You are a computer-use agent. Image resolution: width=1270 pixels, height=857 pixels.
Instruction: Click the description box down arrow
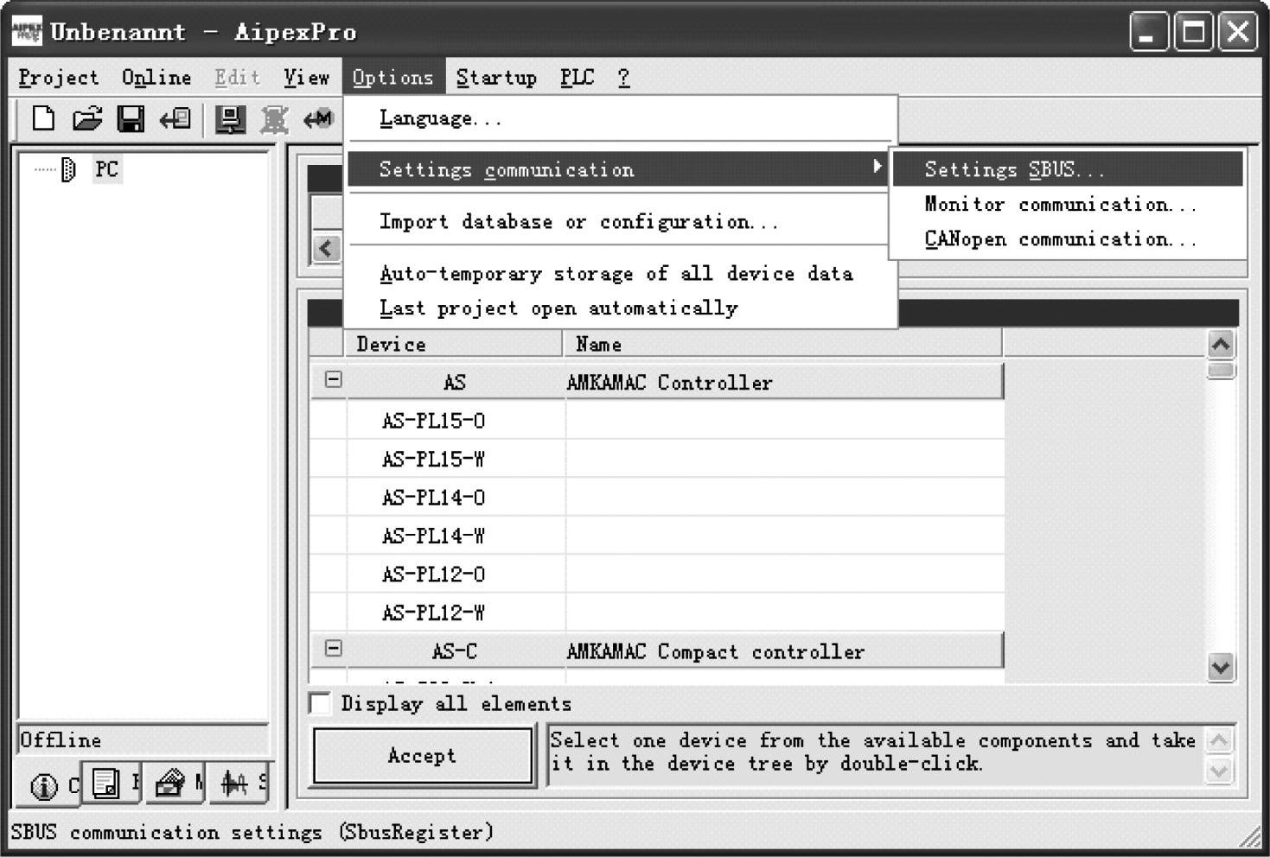pyautogui.click(x=1218, y=770)
